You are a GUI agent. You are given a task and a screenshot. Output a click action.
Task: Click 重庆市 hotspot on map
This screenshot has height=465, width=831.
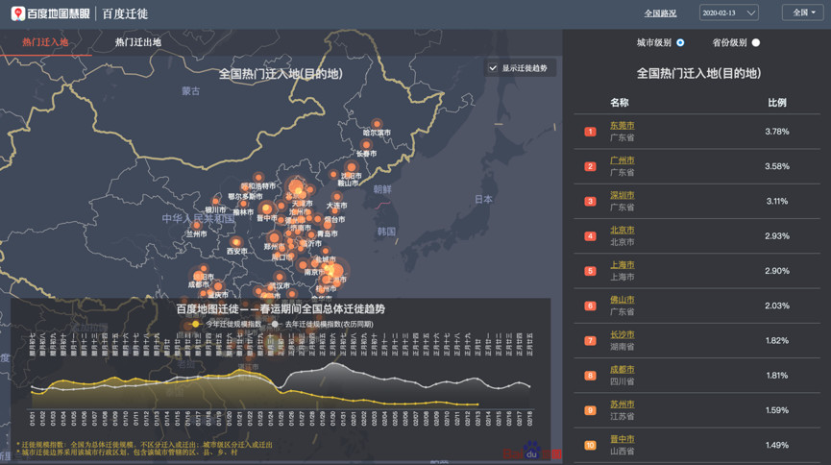point(218,287)
